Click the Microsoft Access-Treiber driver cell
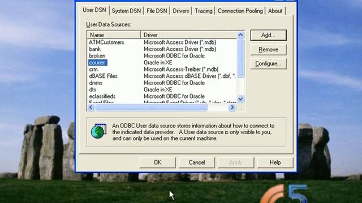This screenshot has height=203, width=362. 181,69
